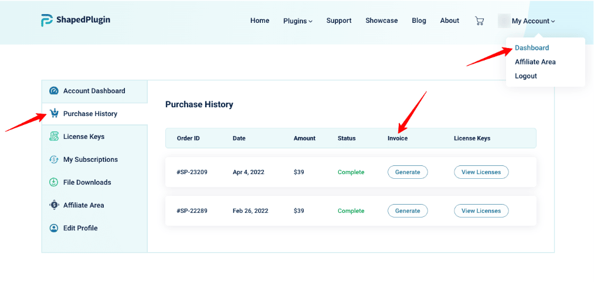Generate invoice for order #SP-23209
This screenshot has width=594, height=282.
click(x=408, y=172)
